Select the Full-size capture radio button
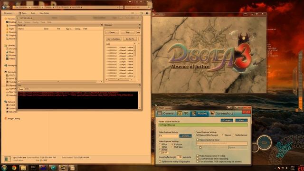304x171 pixels. tap(172, 144)
